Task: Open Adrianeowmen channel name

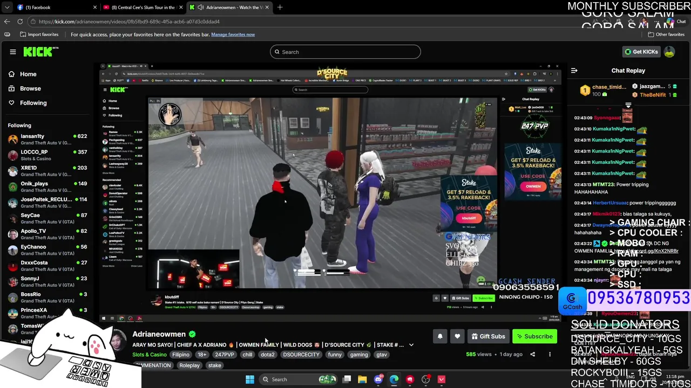Action: (159, 334)
